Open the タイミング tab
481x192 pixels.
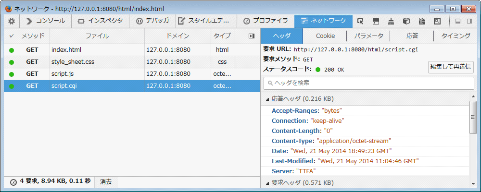[x=455, y=36]
